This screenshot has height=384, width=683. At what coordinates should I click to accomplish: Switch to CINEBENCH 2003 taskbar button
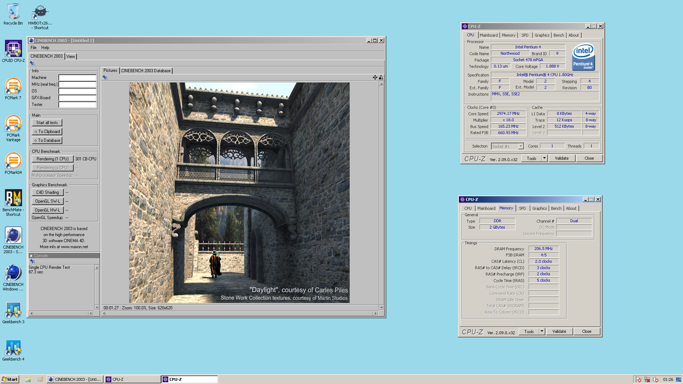(75, 379)
